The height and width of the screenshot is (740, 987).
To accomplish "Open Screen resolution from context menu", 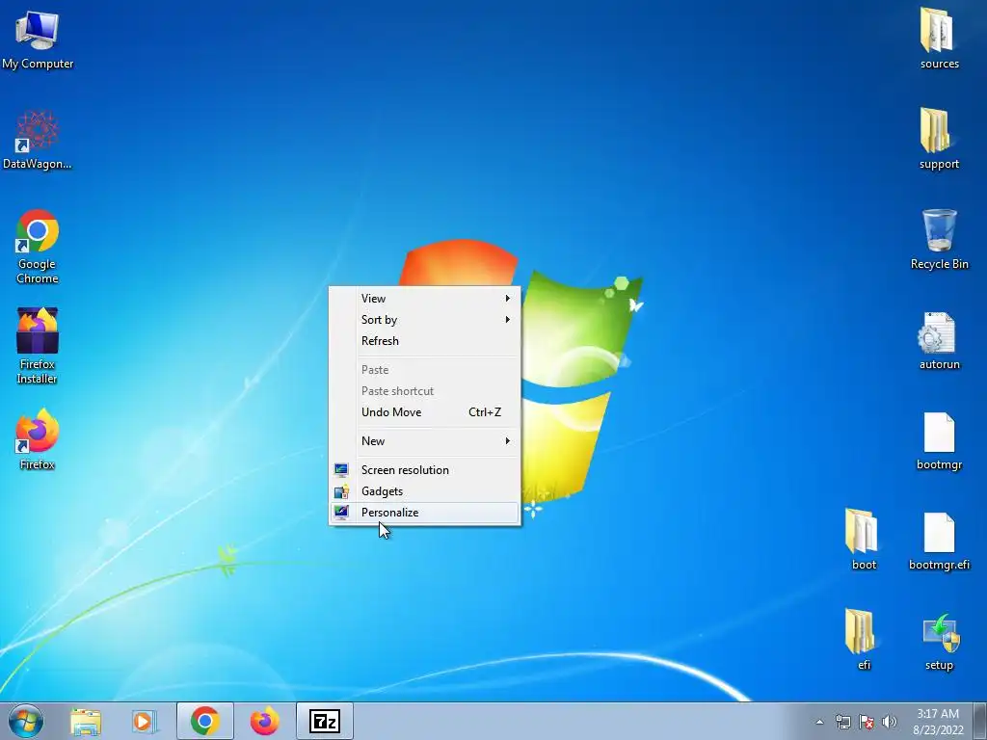I will click(x=424, y=470).
